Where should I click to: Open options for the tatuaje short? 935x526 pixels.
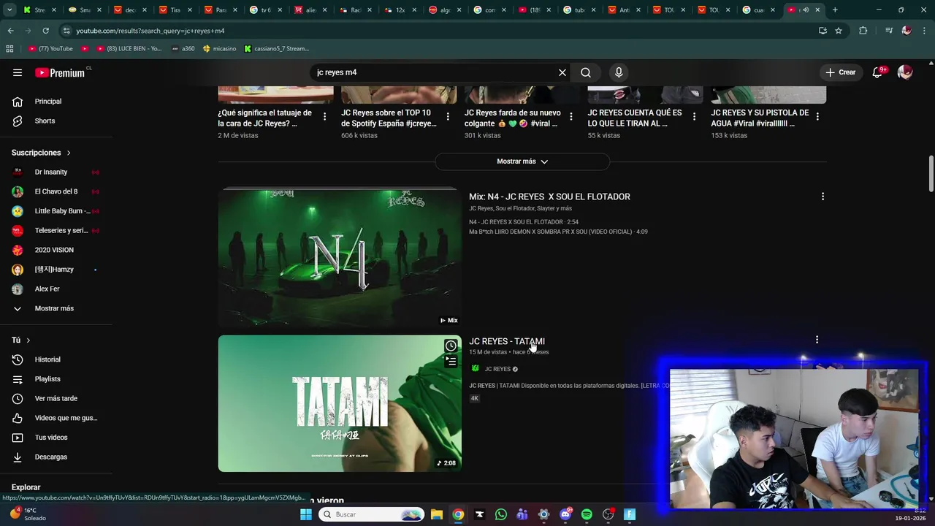pyautogui.click(x=324, y=117)
